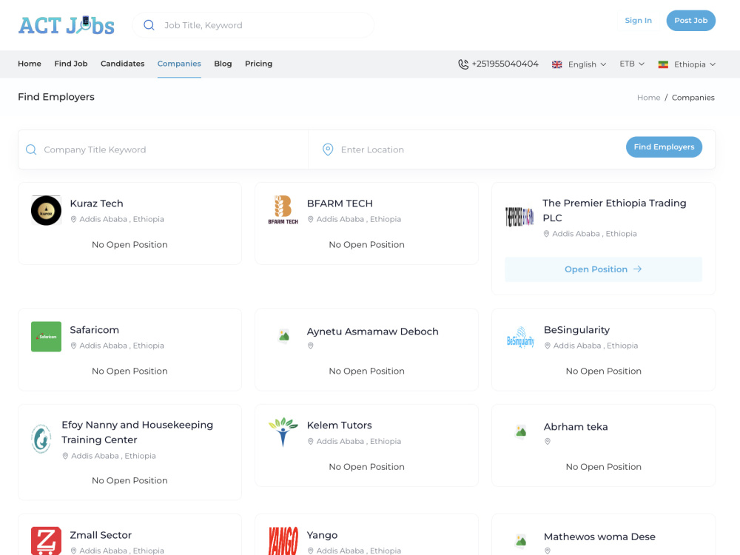Screen dimensions: 740x555
Task: Open the BFARM TECH company name
Action: coord(340,203)
